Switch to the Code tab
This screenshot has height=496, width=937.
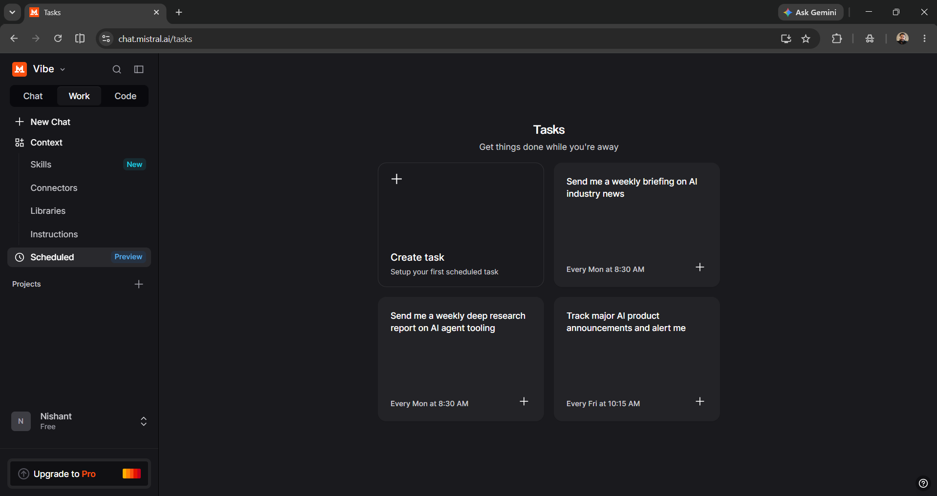pyautogui.click(x=125, y=96)
